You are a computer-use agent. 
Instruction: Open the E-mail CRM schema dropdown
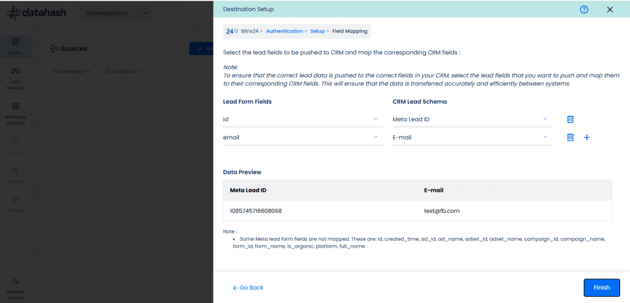pos(472,137)
